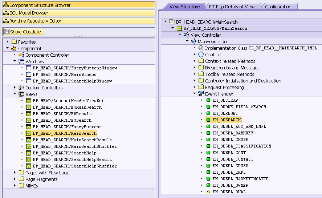This screenshot has width=322, height=198.
Task: Click the Show Obsolete icon
Action: click(x=7, y=32)
